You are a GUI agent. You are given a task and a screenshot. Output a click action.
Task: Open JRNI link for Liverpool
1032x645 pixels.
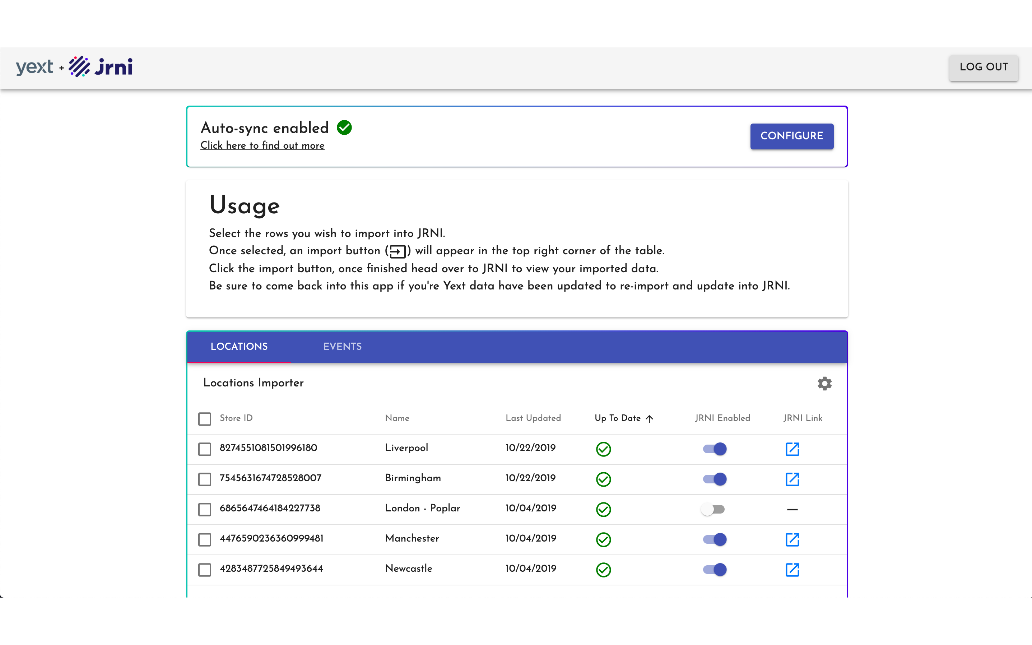tap(792, 449)
